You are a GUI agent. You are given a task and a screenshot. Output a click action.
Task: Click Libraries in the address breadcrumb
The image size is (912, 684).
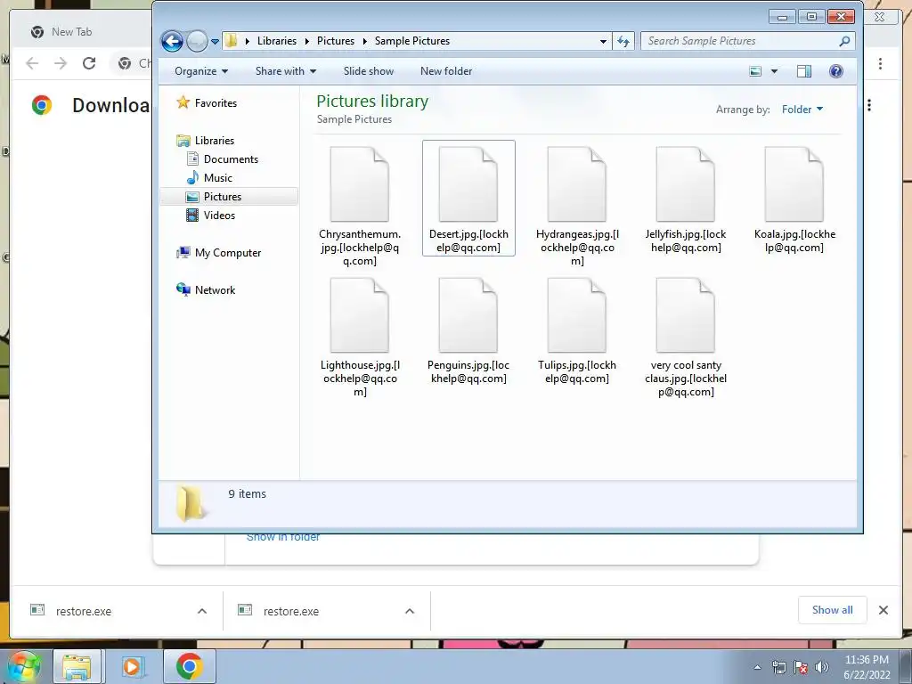click(277, 41)
